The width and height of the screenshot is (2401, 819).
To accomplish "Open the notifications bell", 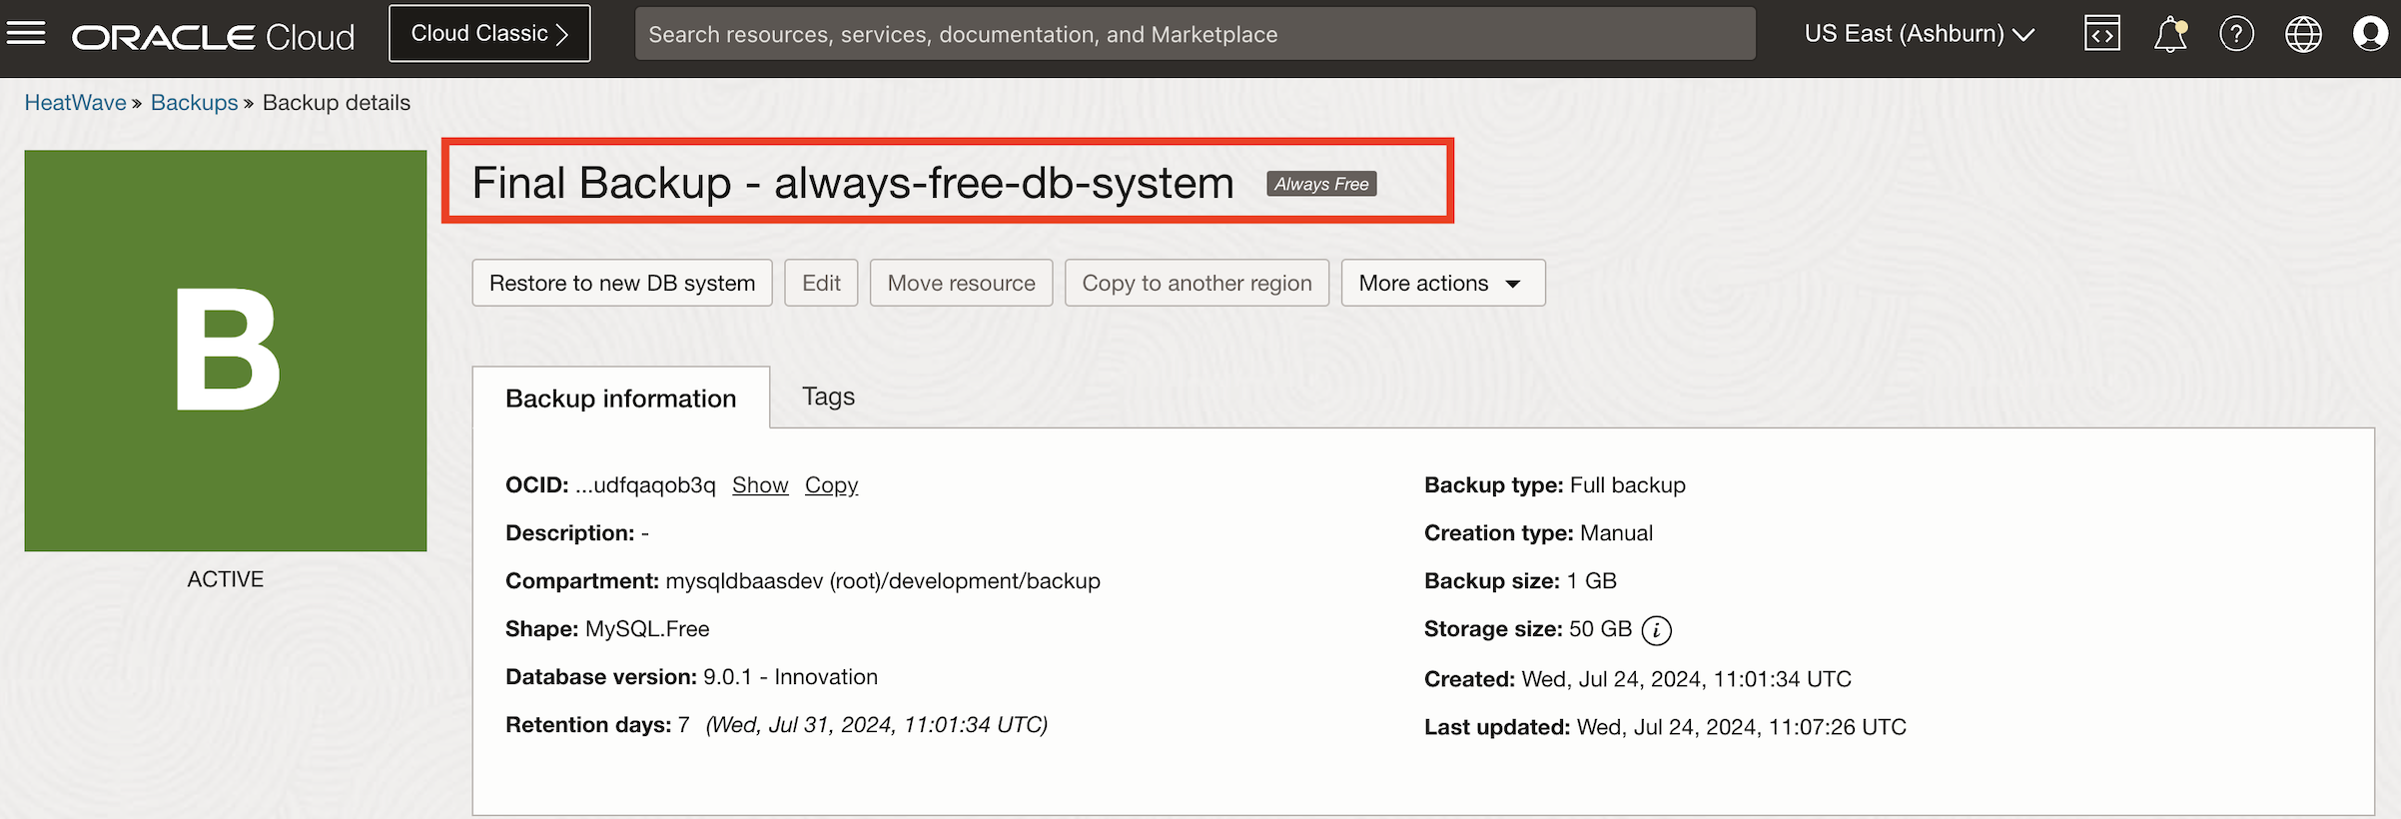I will [x=2169, y=35].
